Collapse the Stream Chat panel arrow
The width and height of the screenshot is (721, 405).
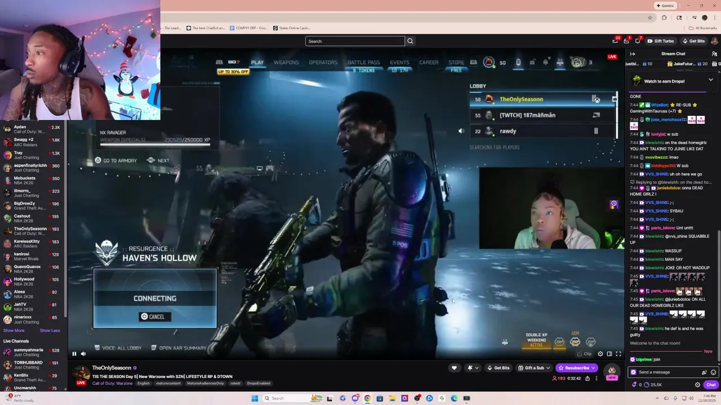pyautogui.click(x=633, y=54)
